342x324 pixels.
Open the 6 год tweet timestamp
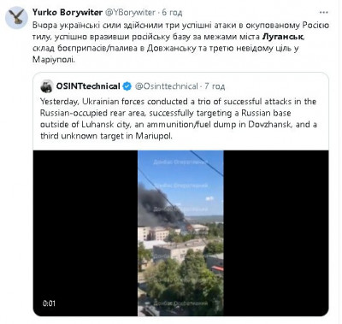172,13
